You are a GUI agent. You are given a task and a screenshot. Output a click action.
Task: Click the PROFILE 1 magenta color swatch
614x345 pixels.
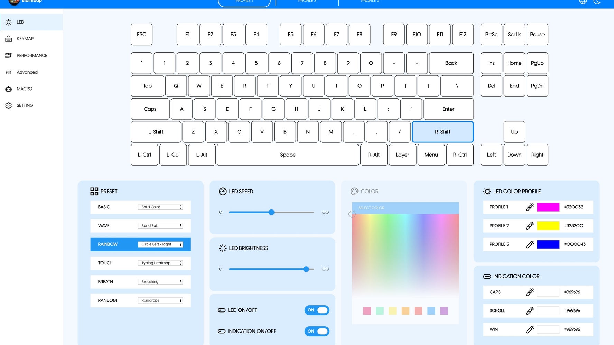(548, 207)
